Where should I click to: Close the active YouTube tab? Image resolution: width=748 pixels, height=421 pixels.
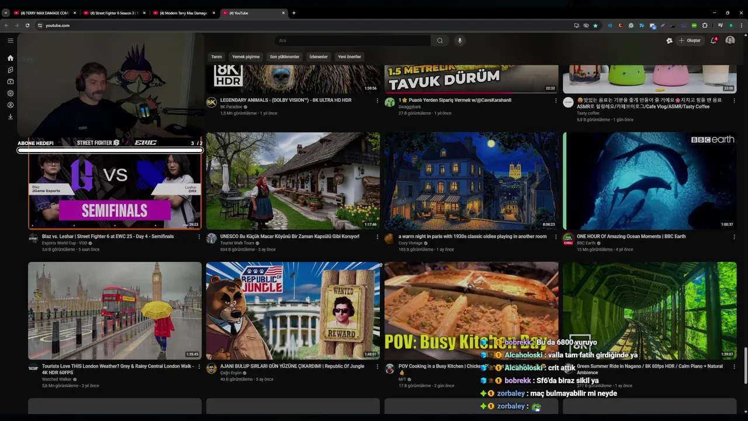pyautogui.click(x=283, y=13)
